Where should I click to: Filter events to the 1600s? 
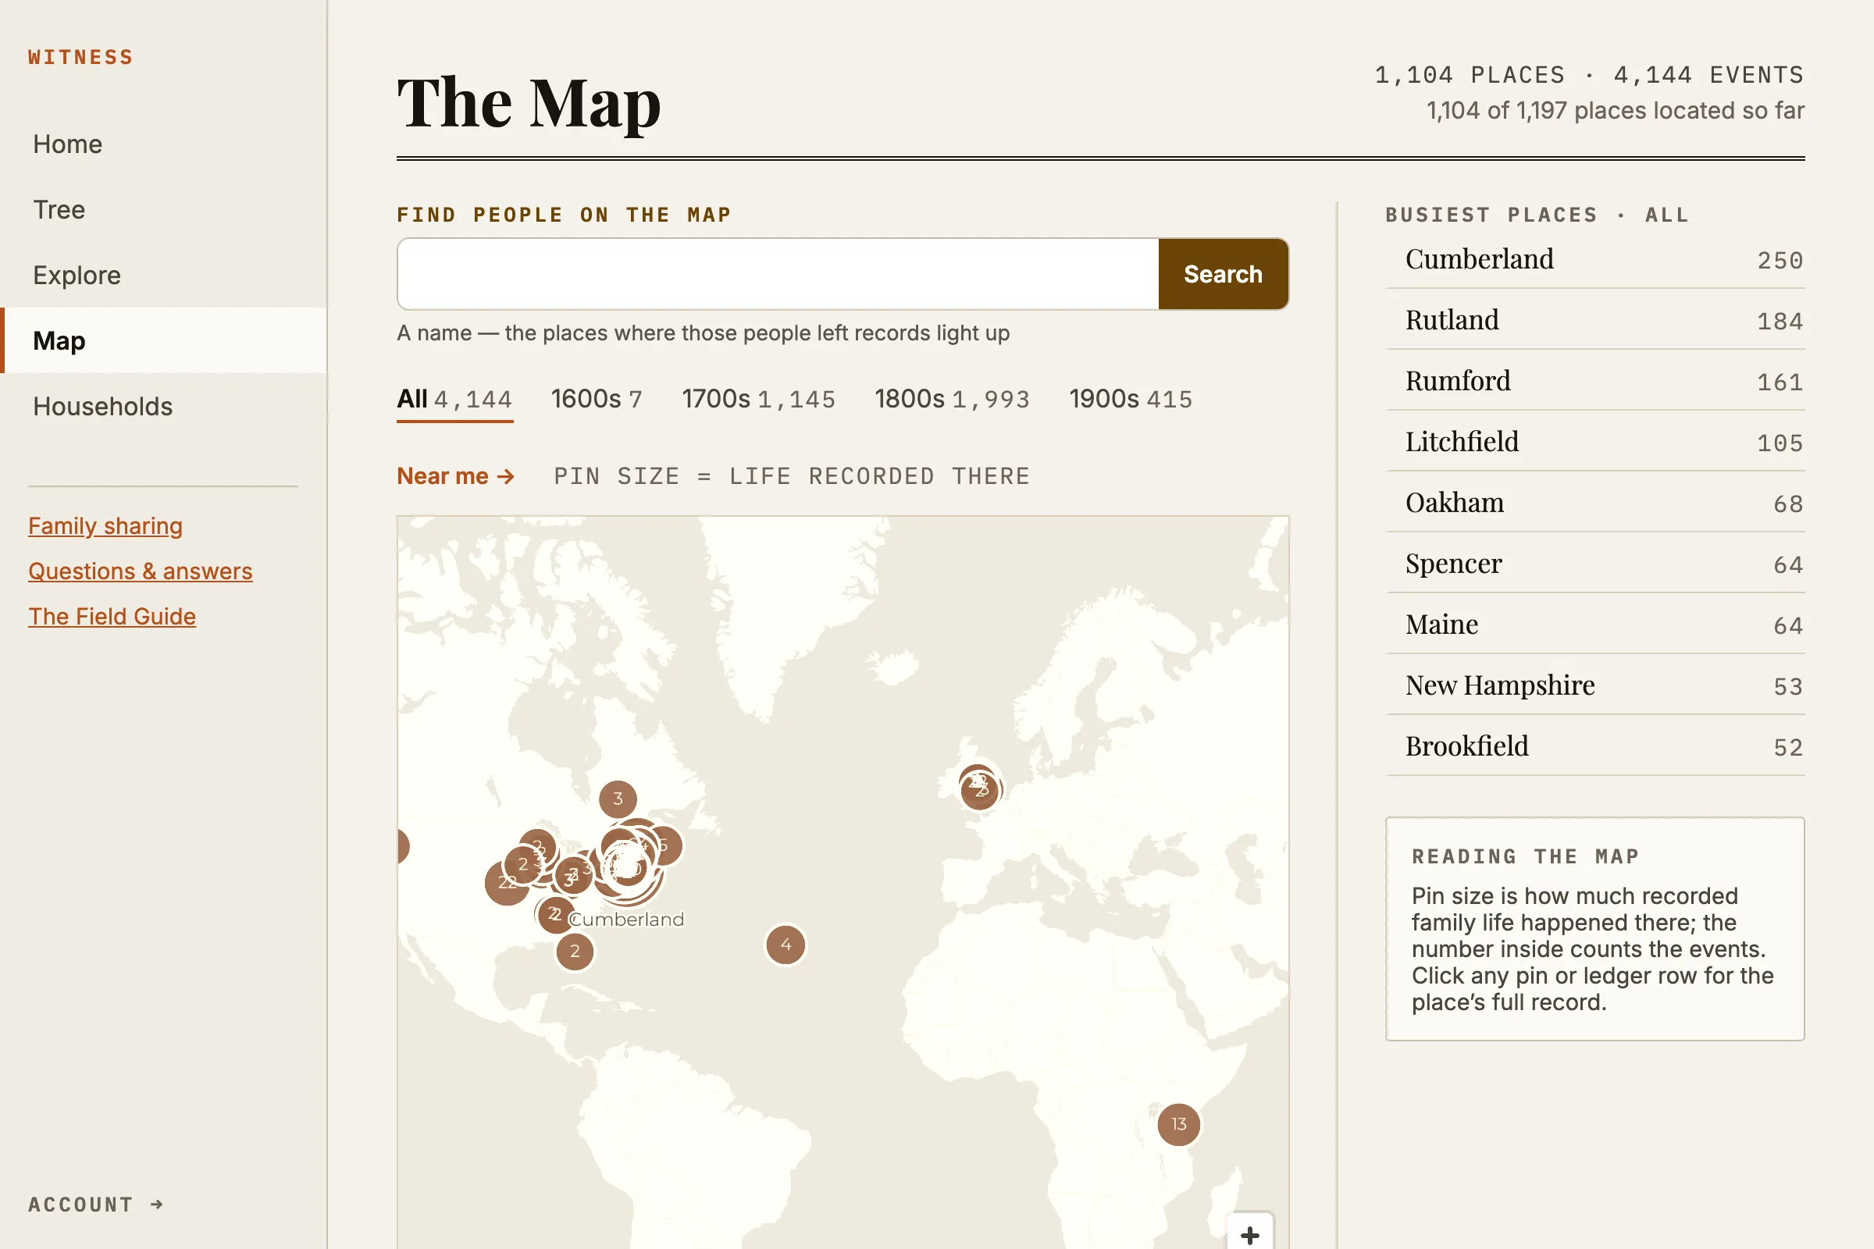pos(597,399)
